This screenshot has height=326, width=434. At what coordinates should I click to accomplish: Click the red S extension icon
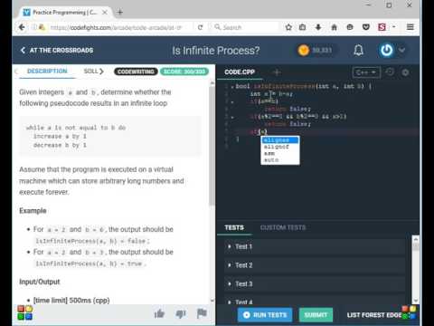[382, 27]
